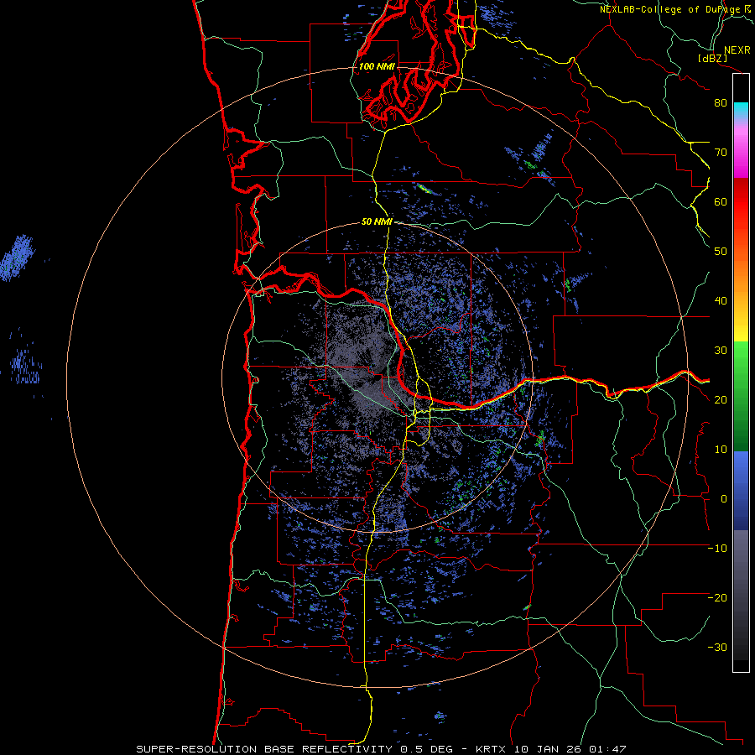The image size is (755, 755).
Task: Pick the cyan segment atop the color bar
Action: click(741, 108)
